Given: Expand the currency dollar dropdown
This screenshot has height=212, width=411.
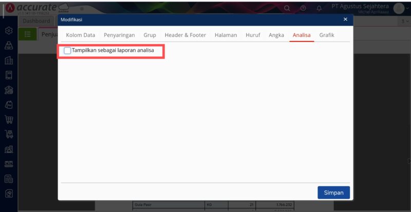Looking at the screenshot, I should (405, 21).
